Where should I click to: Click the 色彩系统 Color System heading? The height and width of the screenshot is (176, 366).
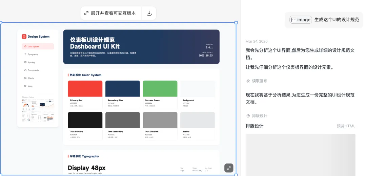[x=86, y=75]
